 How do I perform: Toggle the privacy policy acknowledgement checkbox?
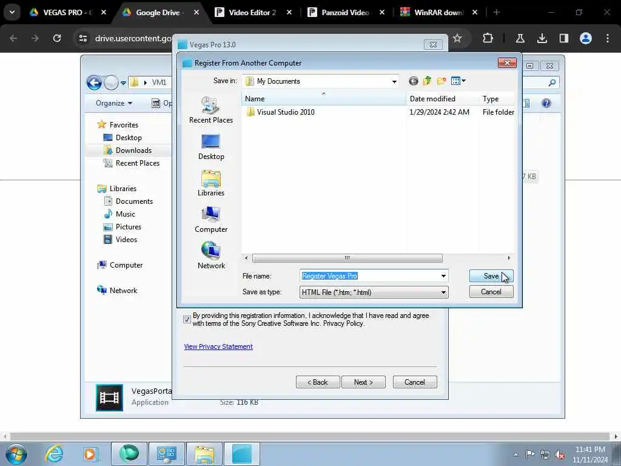(x=187, y=319)
